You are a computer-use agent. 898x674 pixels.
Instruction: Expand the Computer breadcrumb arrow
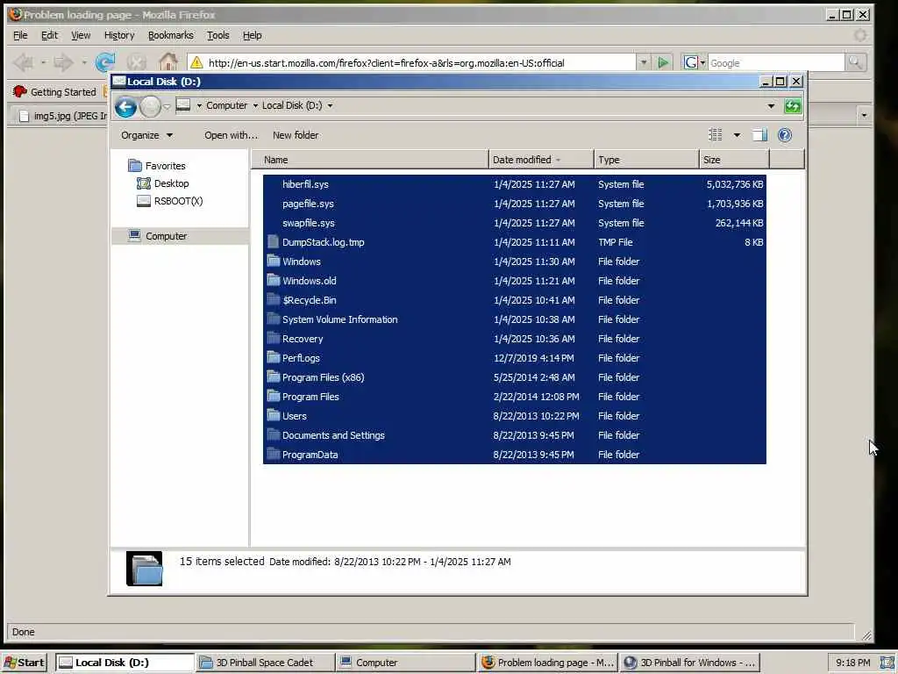(255, 106)
